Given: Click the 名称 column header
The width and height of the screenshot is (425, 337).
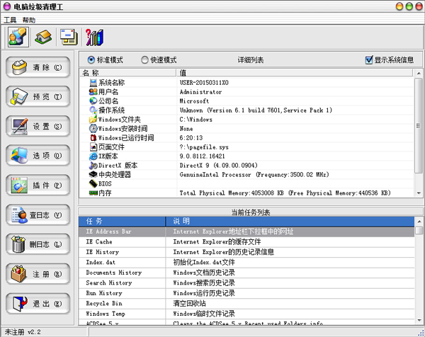Looking at the screenshot, I should 128,73.
